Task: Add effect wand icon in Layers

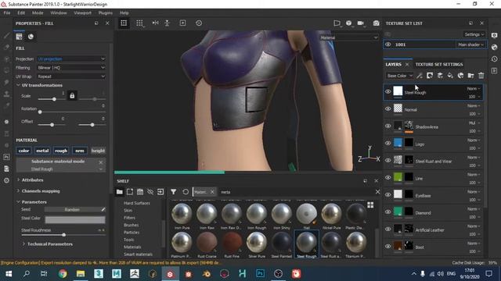Action: coord(420,76)
